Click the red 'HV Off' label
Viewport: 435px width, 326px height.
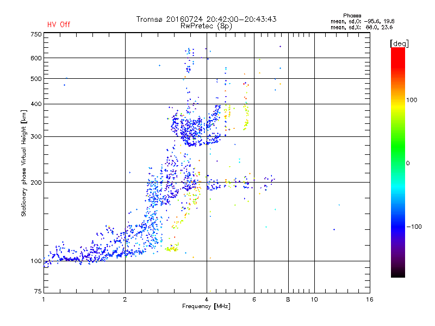(x=59, y=24)
